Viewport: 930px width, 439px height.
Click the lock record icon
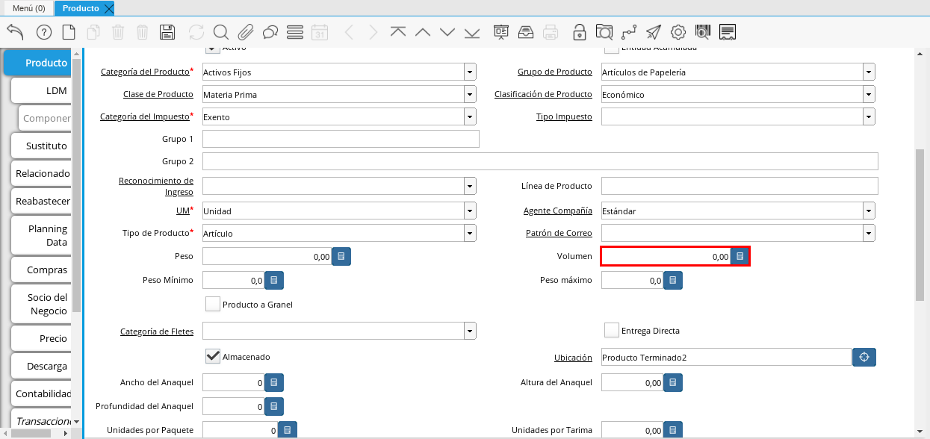tap(579, 32)
